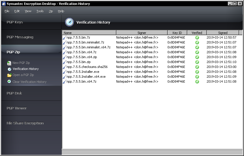Viewport: 244px width, 156px height.
Task: Click signer cell in npp.7.5.5.Installer.exe row
Action: 137,72
